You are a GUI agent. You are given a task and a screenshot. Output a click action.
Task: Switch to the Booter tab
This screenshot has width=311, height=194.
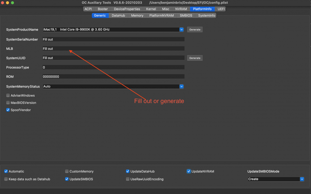click(103, 9)
